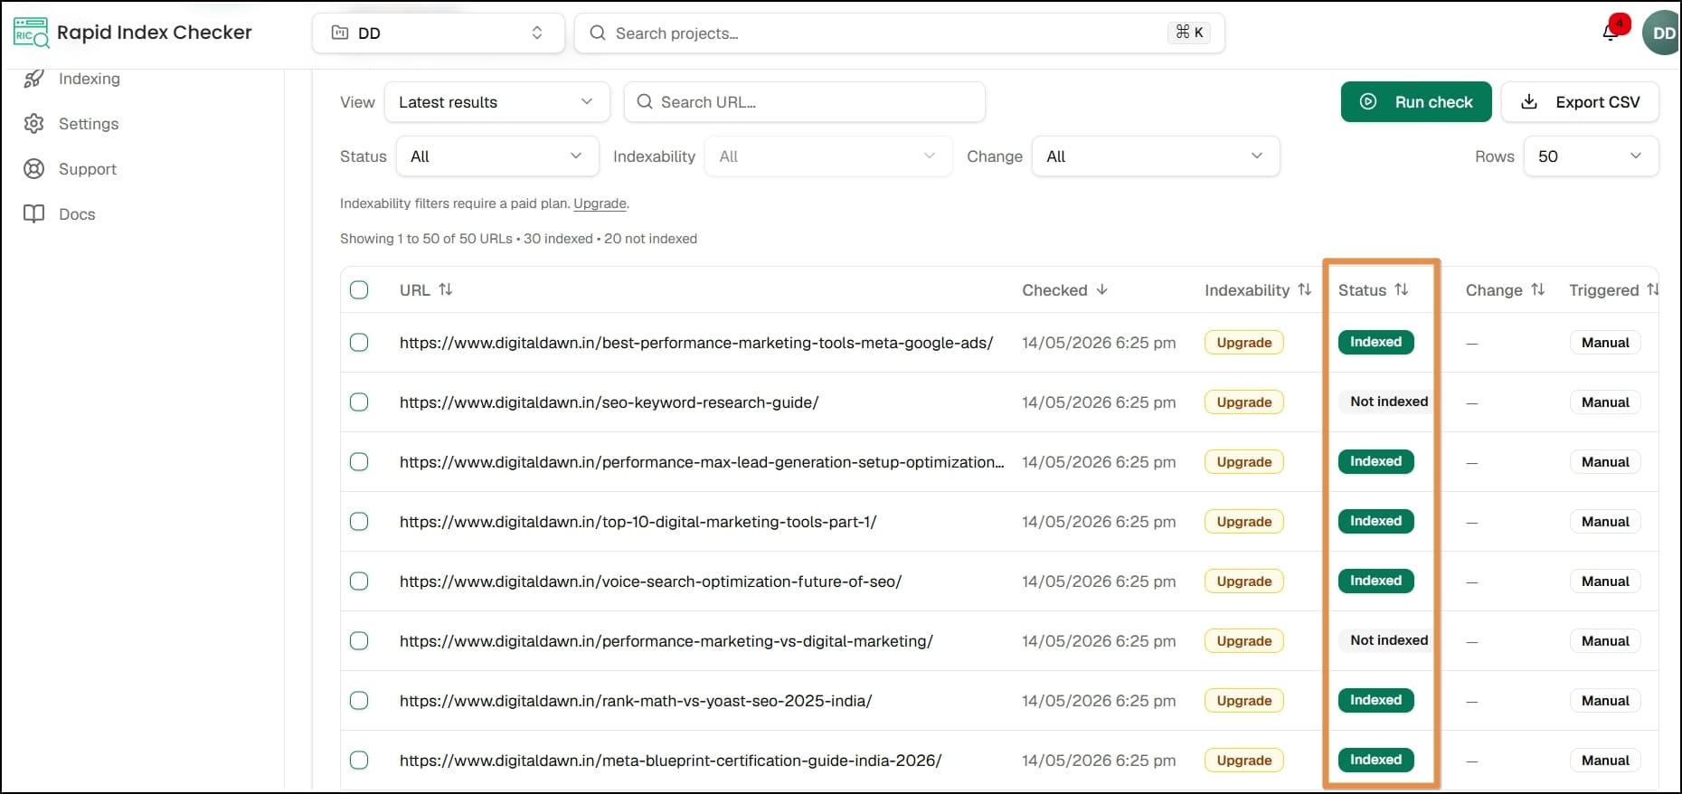
Task: Select the seo-keyword-research-guide row checkbox
Action: (359, 402)
